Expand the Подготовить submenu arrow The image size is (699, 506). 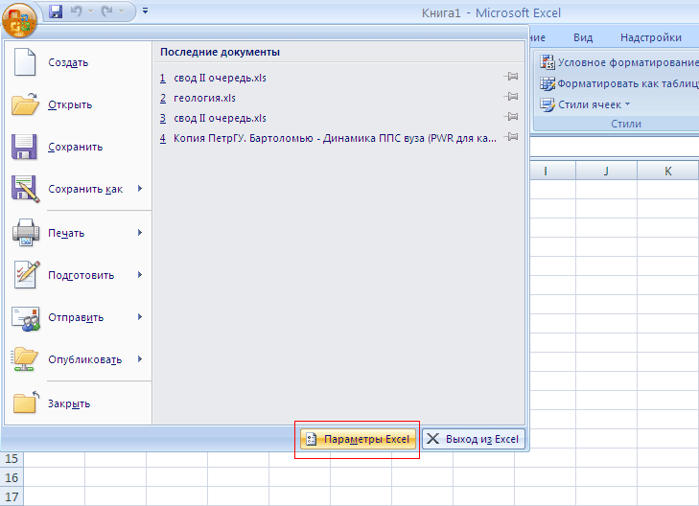click(x=140, y=275)
